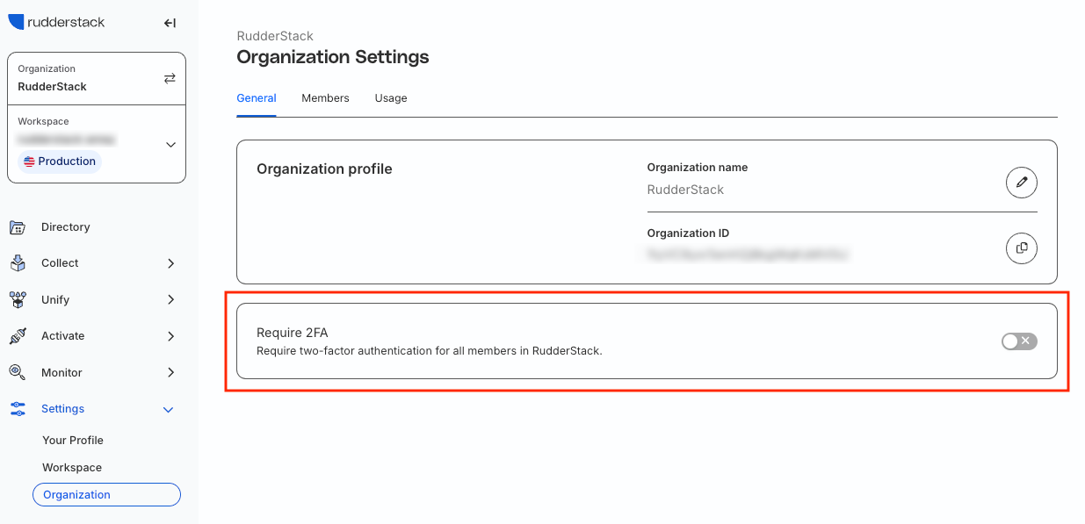Image resolution: width=1085 pixels, height=524 pixels.
Task: Click the RudderStack logo
Action: click(x=56, y=22)
